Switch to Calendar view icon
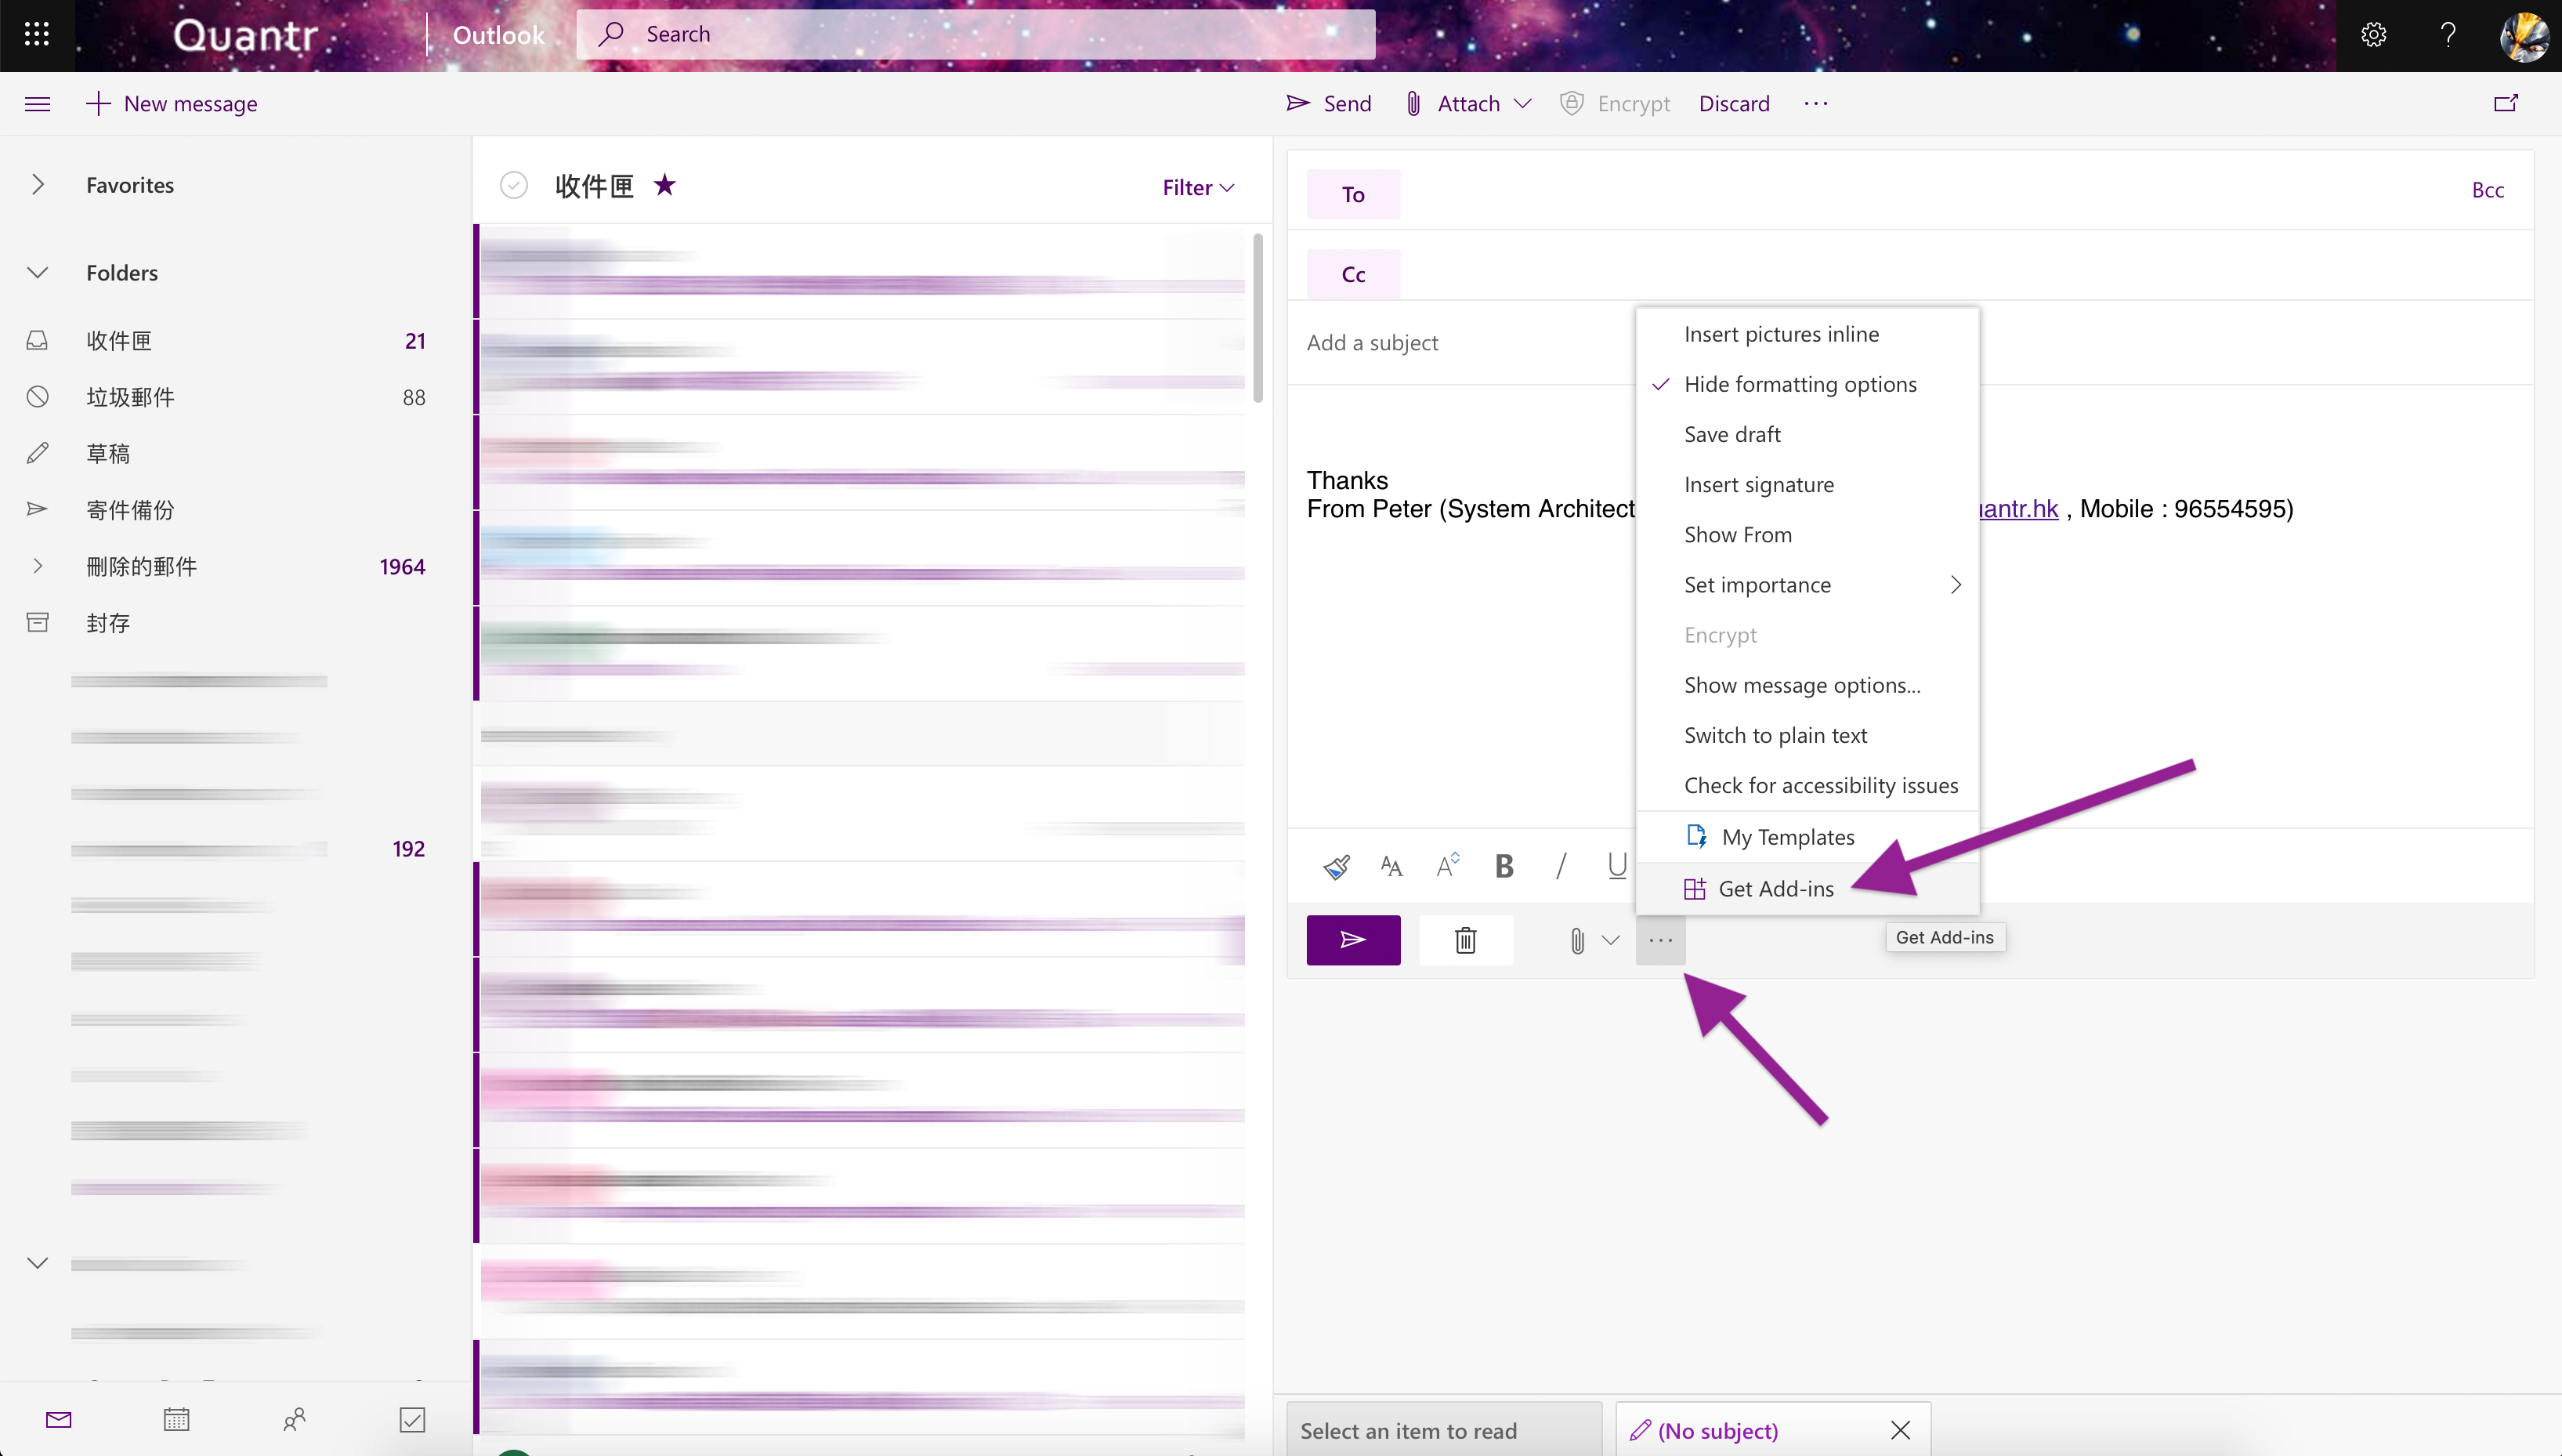Screen dimensions: 2562x1456 [x=176, y=1419]
